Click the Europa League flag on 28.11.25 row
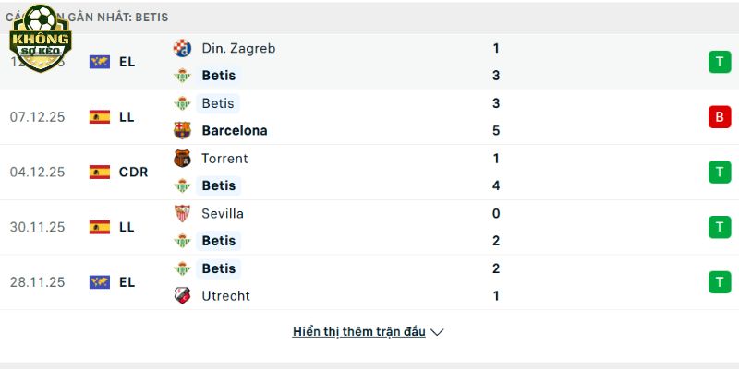Screen dimensions: 739x369 100,282
